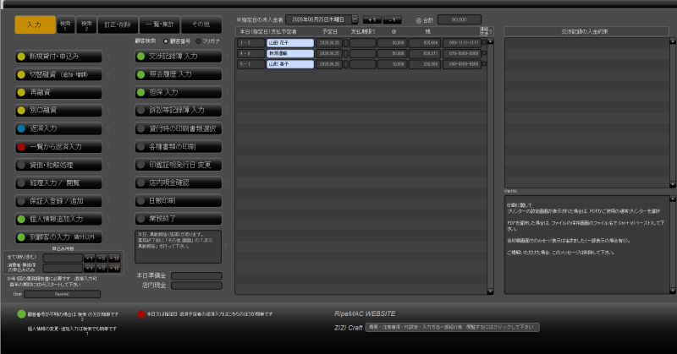The height and width of the screenshot is (354, 677).
Task: Open help icon beside 一覧から返済入力
Action: [108, 147]
